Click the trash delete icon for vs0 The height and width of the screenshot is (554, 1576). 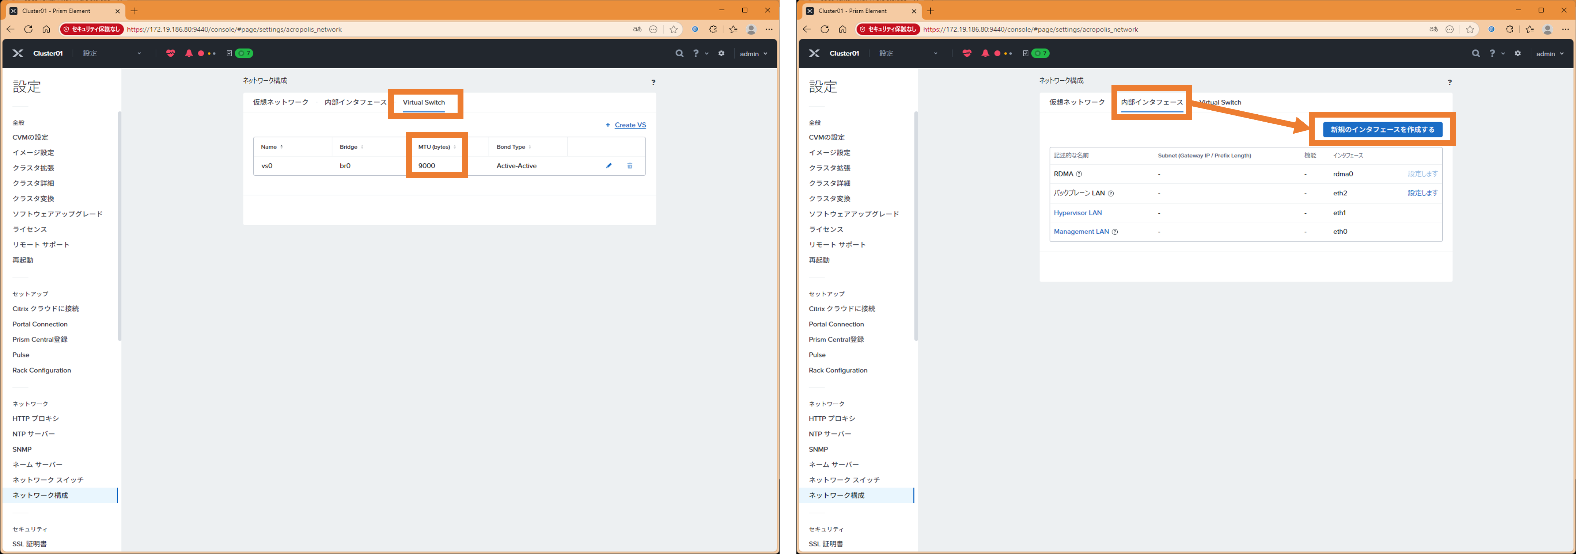(629, 166)
